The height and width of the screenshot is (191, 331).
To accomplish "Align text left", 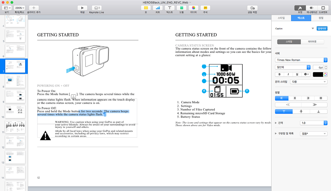I will (282, 98).
